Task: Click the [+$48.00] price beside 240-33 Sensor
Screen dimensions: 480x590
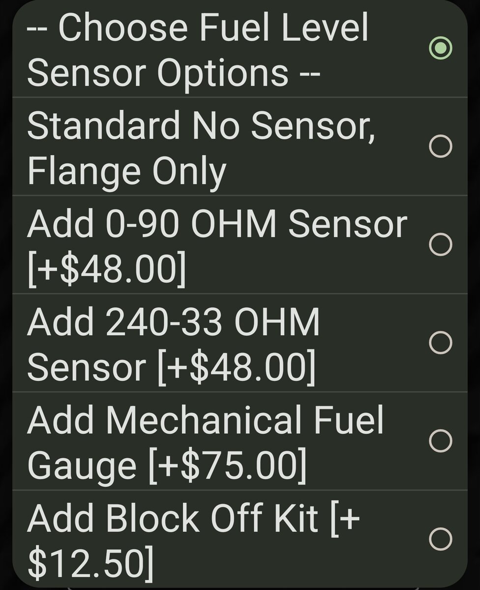Action: click(x=236, y=367)
